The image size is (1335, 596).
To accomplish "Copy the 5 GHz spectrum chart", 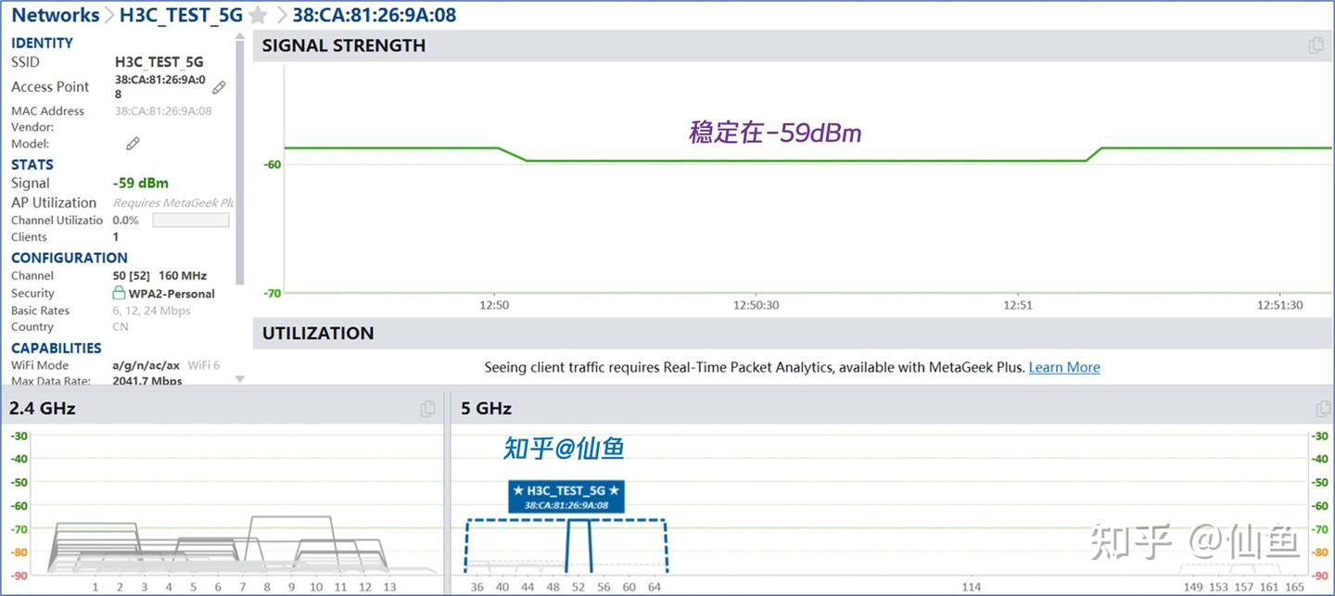I will point(1324,408).
